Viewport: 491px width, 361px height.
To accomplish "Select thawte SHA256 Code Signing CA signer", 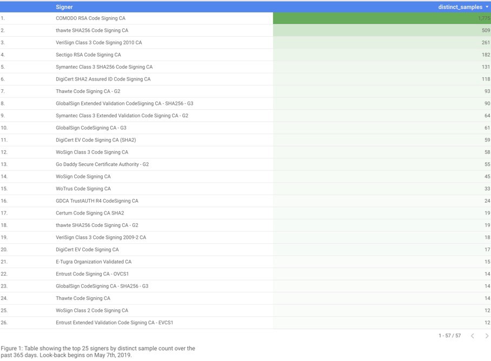I will (92, 30).
